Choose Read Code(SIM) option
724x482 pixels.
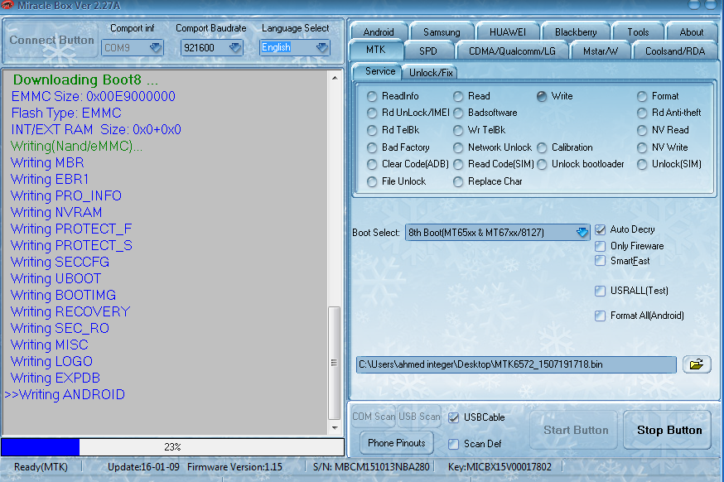tap(458, 164)
